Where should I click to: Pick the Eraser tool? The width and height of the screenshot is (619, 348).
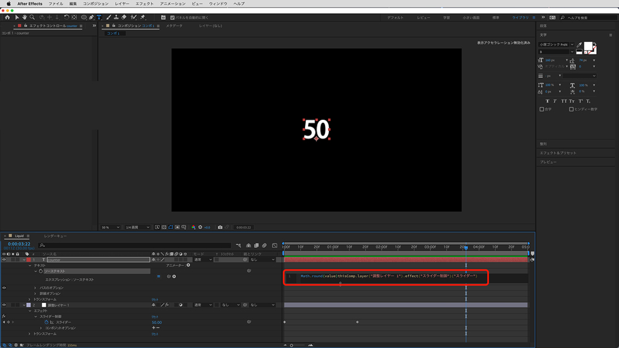click(124, 17)
